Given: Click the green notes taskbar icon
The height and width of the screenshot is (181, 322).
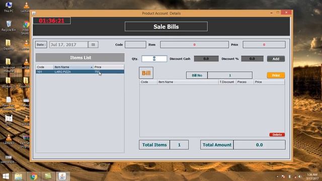Looking at the screenshot, I should point(48,176).
